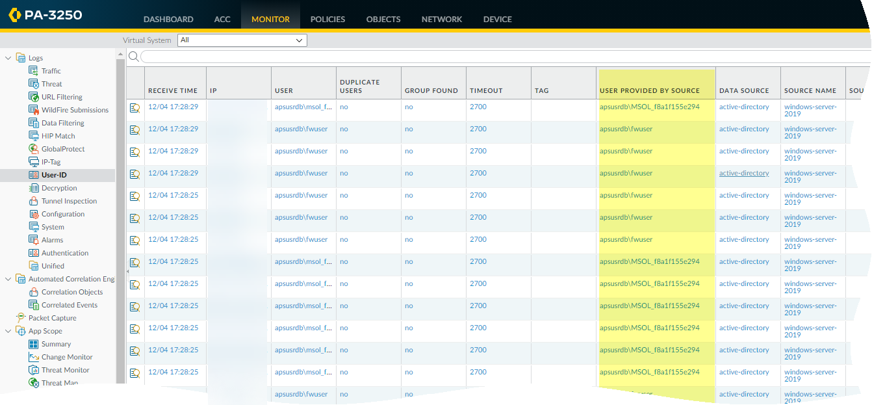Click the underlined active-directory link
This screenshot has width=872, height=405.
point(744,174)
